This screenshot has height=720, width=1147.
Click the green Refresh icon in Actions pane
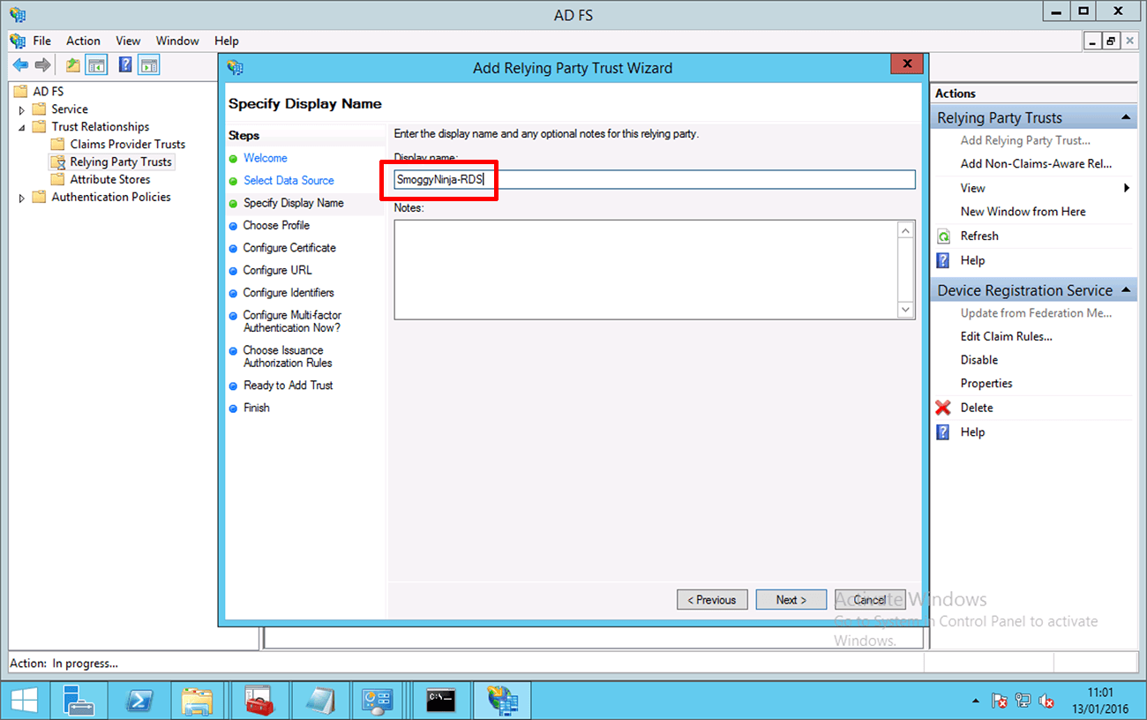pos(943,236)
